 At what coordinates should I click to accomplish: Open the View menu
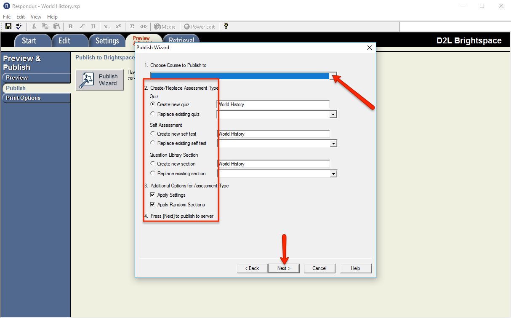pos(36,17)
